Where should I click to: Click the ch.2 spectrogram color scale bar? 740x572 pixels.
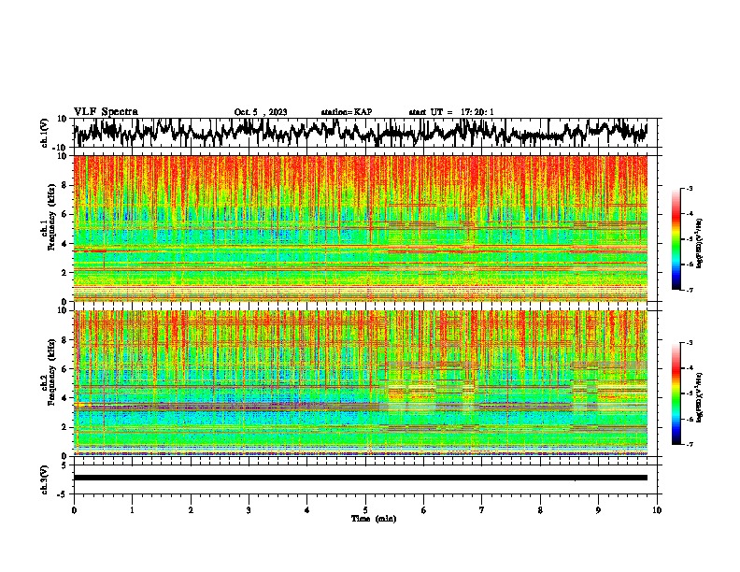pos(676,393)
